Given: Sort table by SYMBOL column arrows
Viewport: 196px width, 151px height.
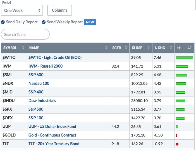Looking at the screenshot, I should click(23, 48).
